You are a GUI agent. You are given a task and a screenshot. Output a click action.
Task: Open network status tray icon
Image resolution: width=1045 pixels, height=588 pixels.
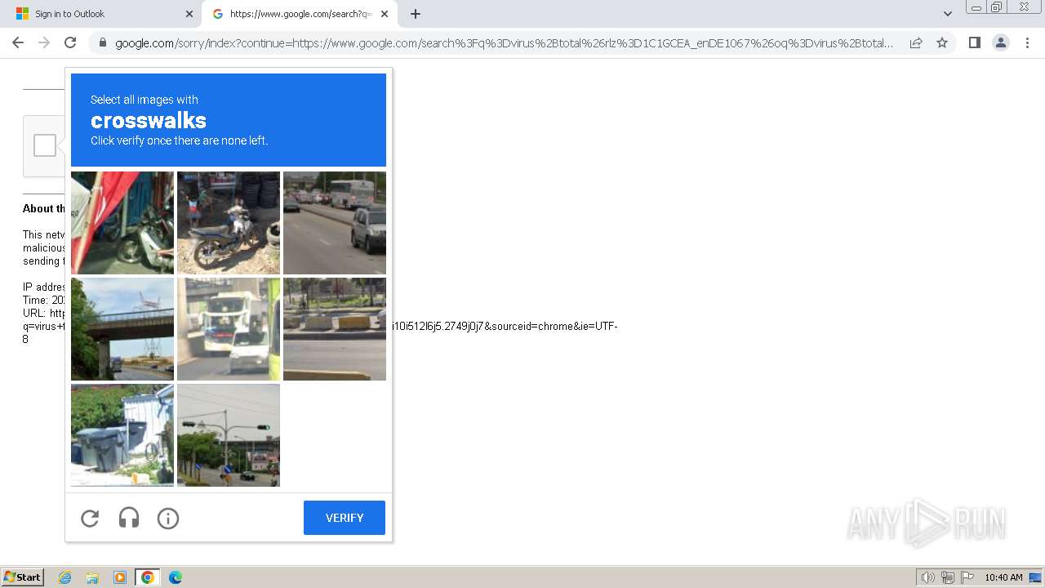click(x=948, y=577)
